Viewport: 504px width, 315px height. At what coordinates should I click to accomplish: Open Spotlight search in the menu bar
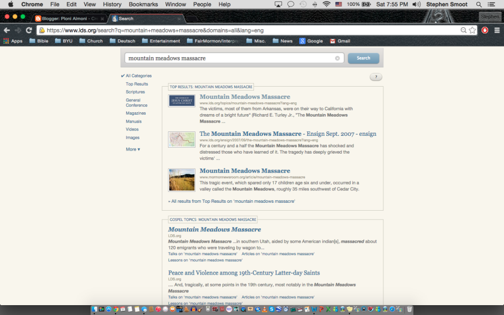(x=479, y=4)
